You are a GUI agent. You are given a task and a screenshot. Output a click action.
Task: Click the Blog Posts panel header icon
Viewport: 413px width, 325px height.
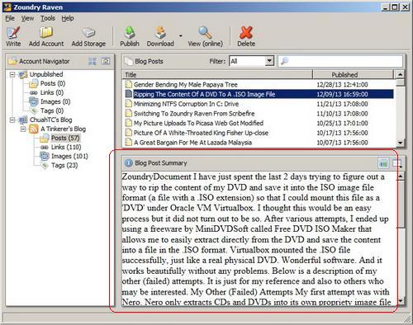coord(129,61)
